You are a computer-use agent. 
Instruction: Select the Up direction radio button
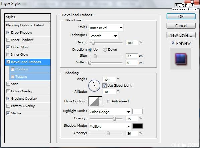[x=90, y=50]
